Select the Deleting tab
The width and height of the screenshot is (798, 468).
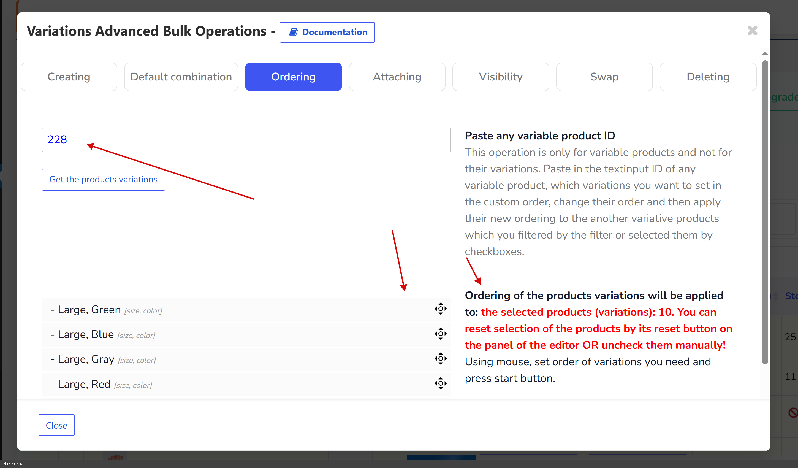pos(708,77)
